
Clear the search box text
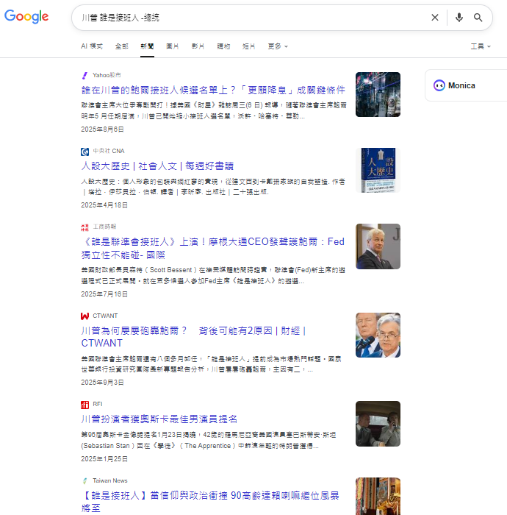[x=434, y=18]
